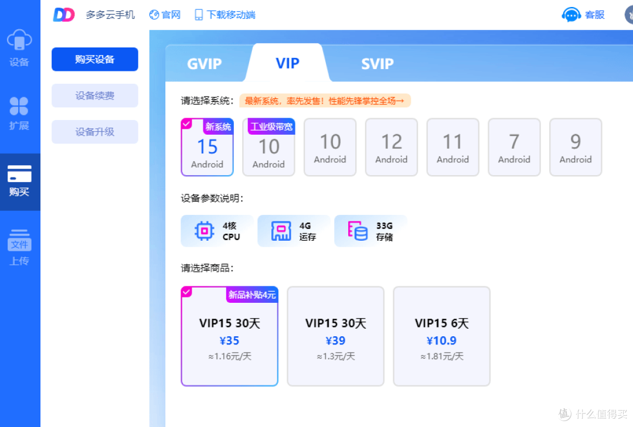633x427 pixels.
Task: Click the 请选择系统 label
Action: (207, 101)
